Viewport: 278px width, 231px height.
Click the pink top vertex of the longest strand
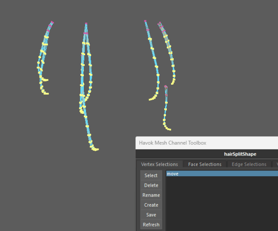86,23
